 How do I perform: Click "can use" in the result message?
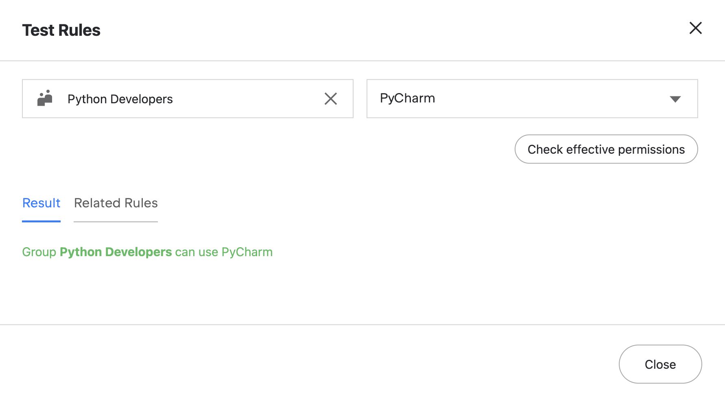(x=197, y=252)
